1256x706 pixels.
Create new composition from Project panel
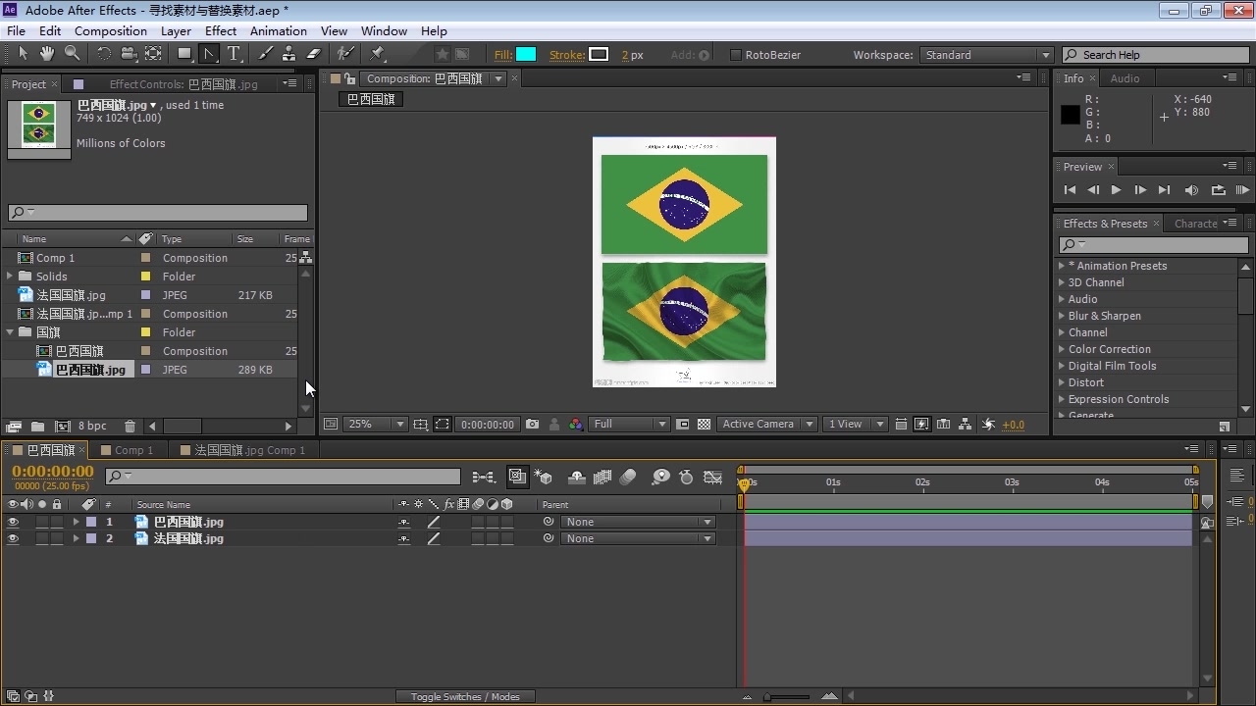pyautogui.click(x=63, y=427)
